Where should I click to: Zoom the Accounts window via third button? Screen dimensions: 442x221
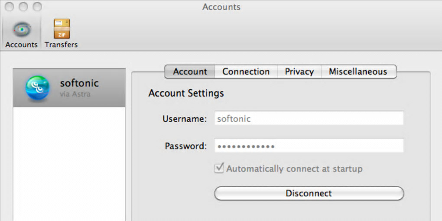[x=37, y=7]
